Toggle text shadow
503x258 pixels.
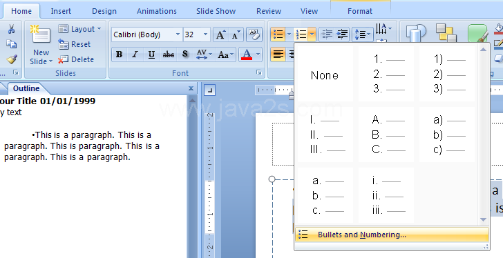184,54
